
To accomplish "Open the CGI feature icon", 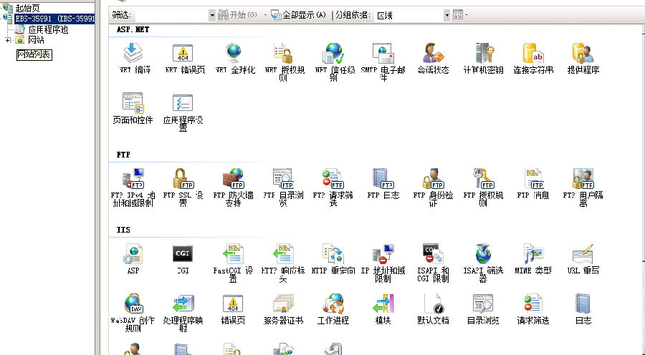I will pos(183,254).
